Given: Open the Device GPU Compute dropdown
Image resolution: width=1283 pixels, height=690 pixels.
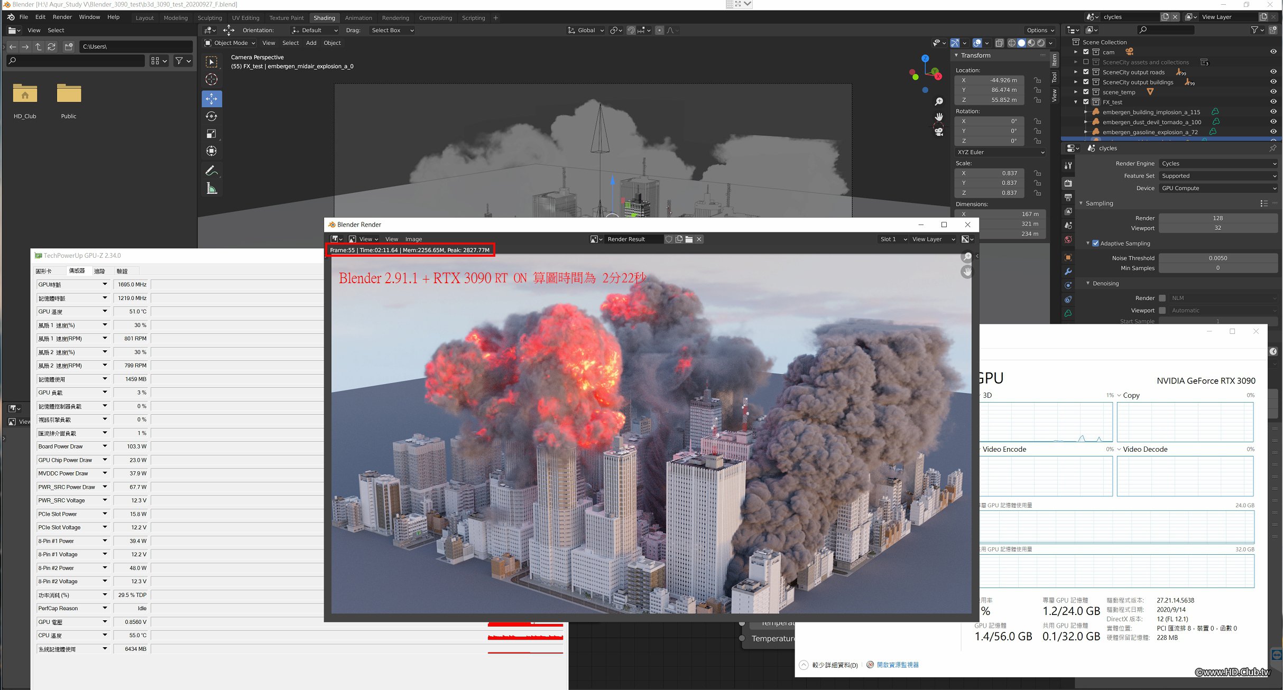Looking at the screenshot, I should pyautogui.click(x=1219, y=188).
